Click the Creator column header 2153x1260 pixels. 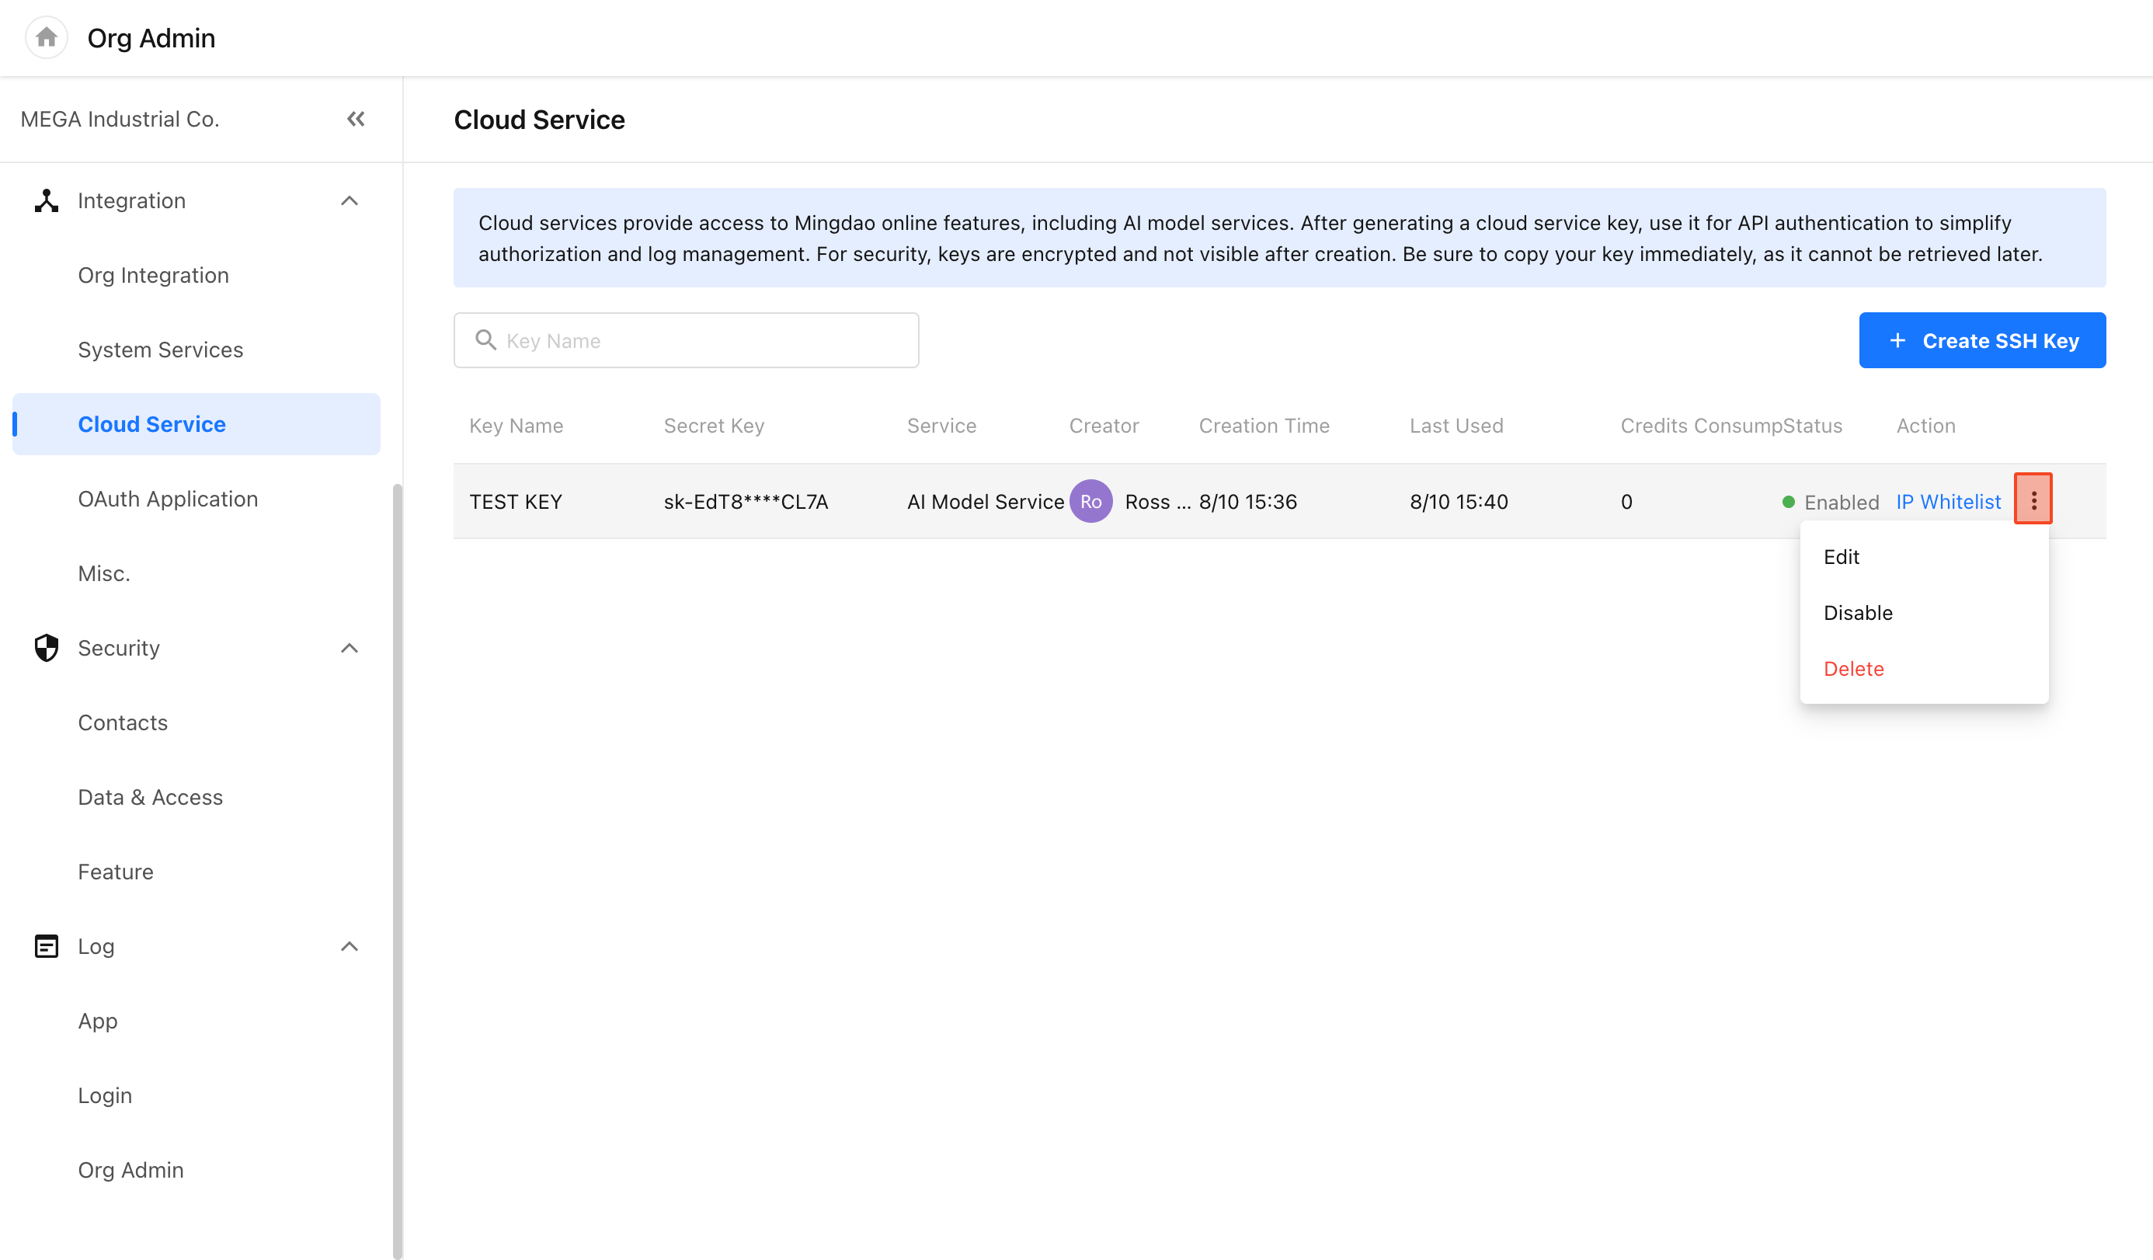1104,426
